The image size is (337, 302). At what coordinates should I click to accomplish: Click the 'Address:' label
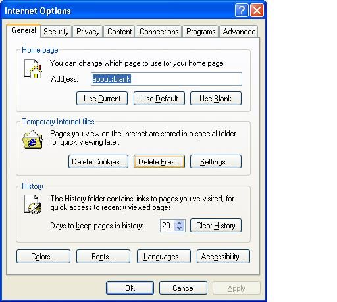pos(65,79)
